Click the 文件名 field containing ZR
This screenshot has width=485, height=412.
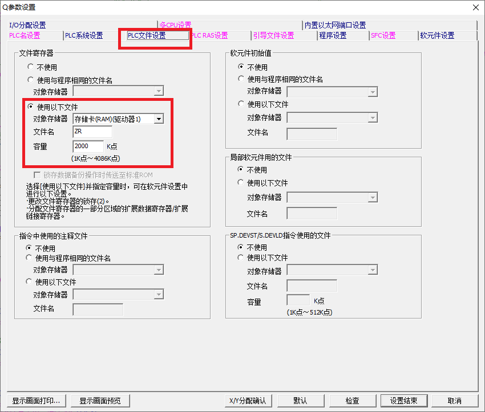92,132
